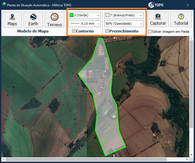Click the Capturar camera button
195x163 pixels.
tap(158, 19)
